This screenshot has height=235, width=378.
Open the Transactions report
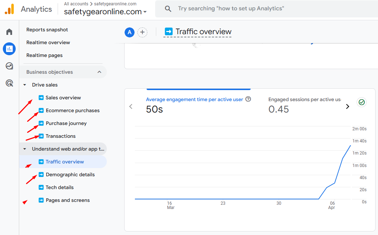coord(61,136)
